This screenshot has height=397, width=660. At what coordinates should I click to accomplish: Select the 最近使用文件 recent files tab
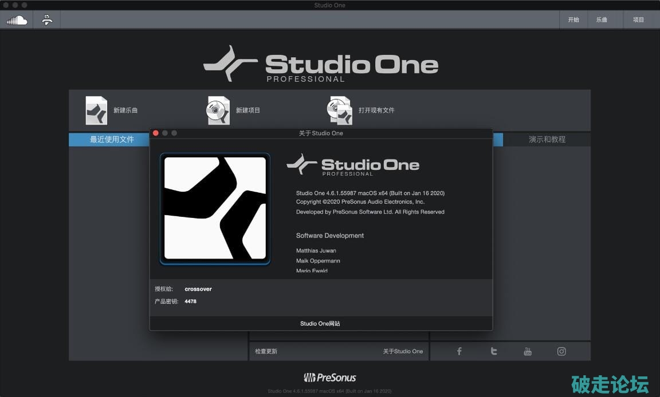[x=111, y=140]
